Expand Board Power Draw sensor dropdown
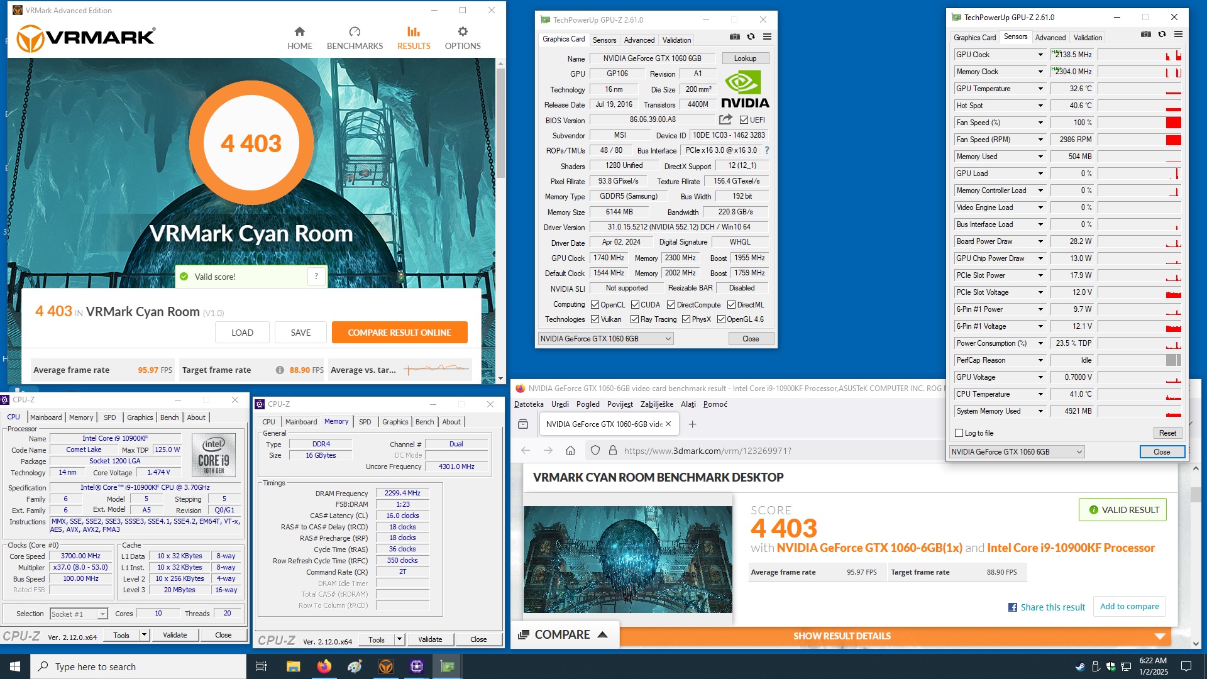This screenshot has height=679, width=1207. [1040, 241]
